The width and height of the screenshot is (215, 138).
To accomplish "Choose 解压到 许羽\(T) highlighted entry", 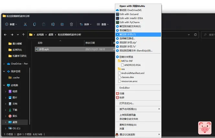I will coord(138,34).
